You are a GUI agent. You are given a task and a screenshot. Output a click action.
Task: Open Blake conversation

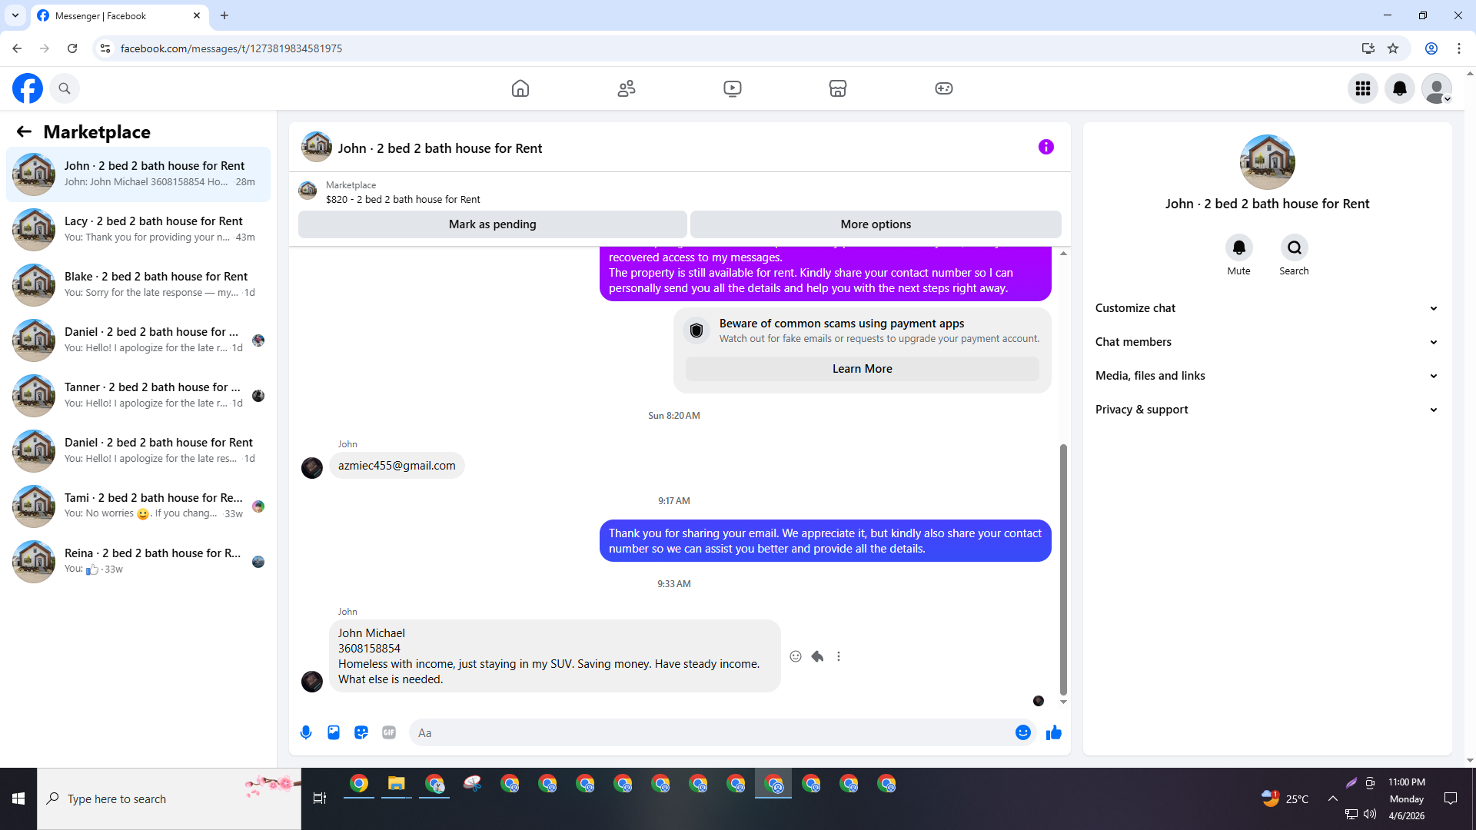pos(138,285)
